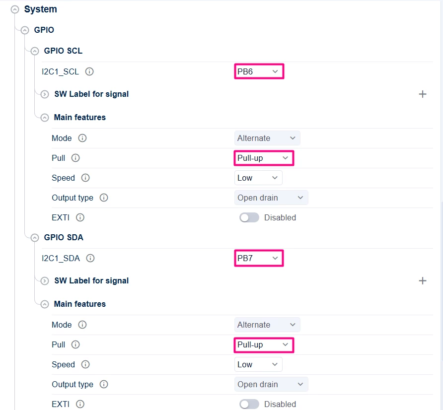The height and width of the screenshot is (410, 443).
Task: Show info for GPIO SCL Speed
Action: tap(85, 178)
